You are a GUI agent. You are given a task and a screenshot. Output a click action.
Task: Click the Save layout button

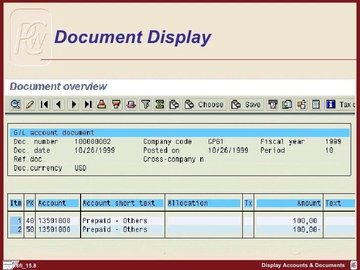coord(247,104)
